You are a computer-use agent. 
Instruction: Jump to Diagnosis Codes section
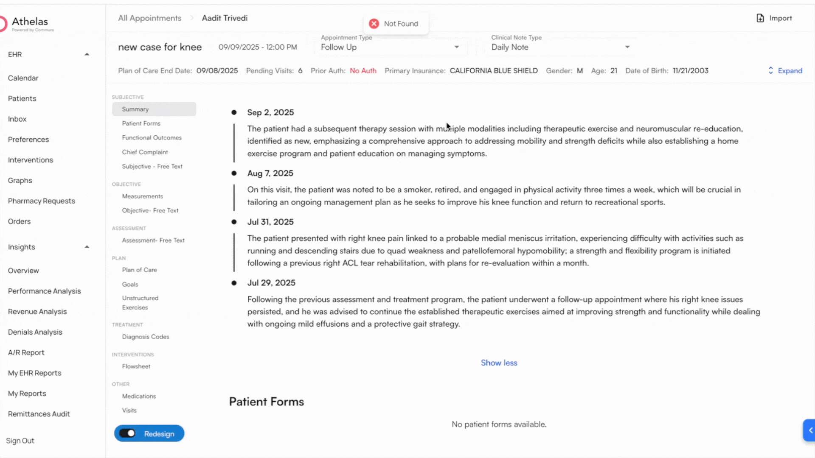pyautogui.click(x=146, y=337)
